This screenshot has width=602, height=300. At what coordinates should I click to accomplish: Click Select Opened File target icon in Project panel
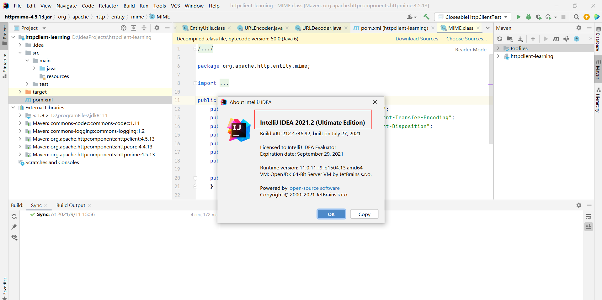(x=124, y=28)
